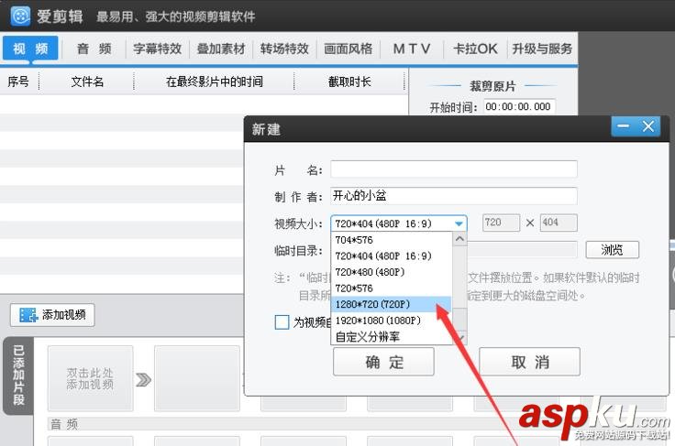Click the 双击此处添加视频 placeholder thumbnail
675x446 pixels.
click(x=90, y=378)
